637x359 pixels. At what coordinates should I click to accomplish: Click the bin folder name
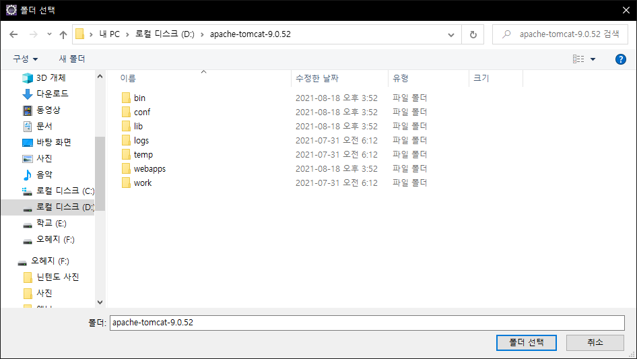[140, 98]
